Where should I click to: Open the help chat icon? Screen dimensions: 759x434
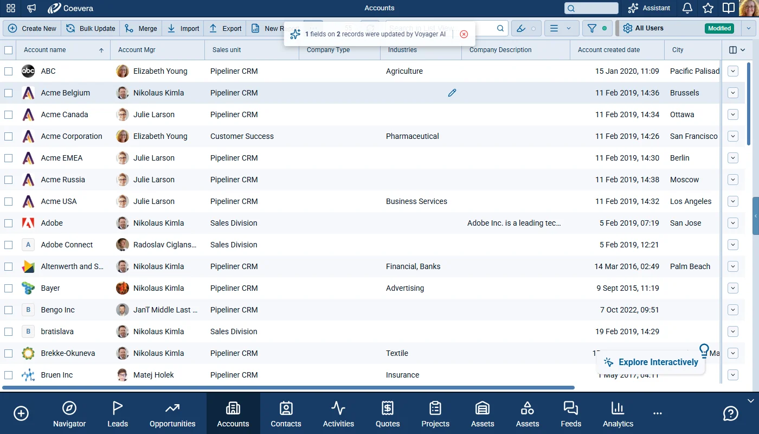pos(730,413)
